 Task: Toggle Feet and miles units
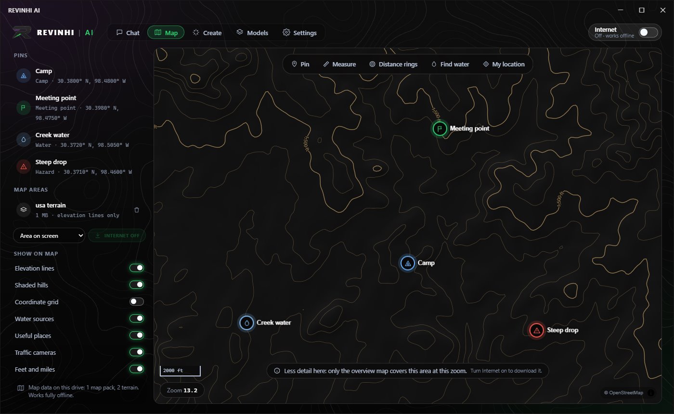[137, 369]
